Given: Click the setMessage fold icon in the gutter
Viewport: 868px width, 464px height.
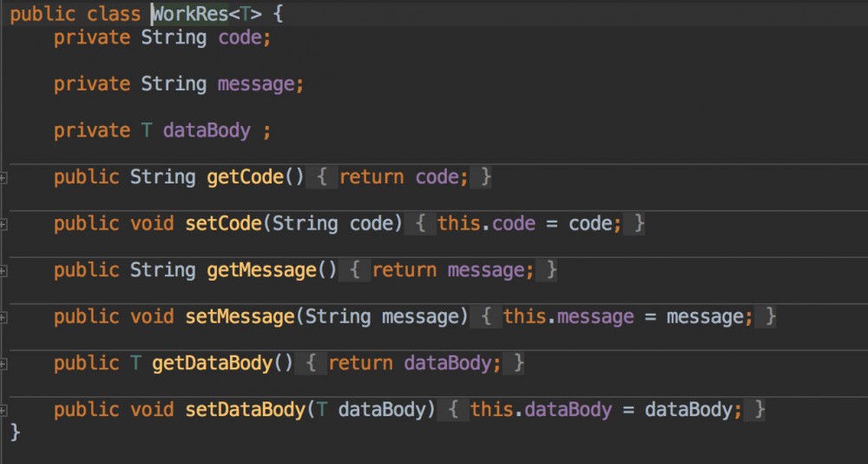Looking at the screenshot, I should pos(3,317).
